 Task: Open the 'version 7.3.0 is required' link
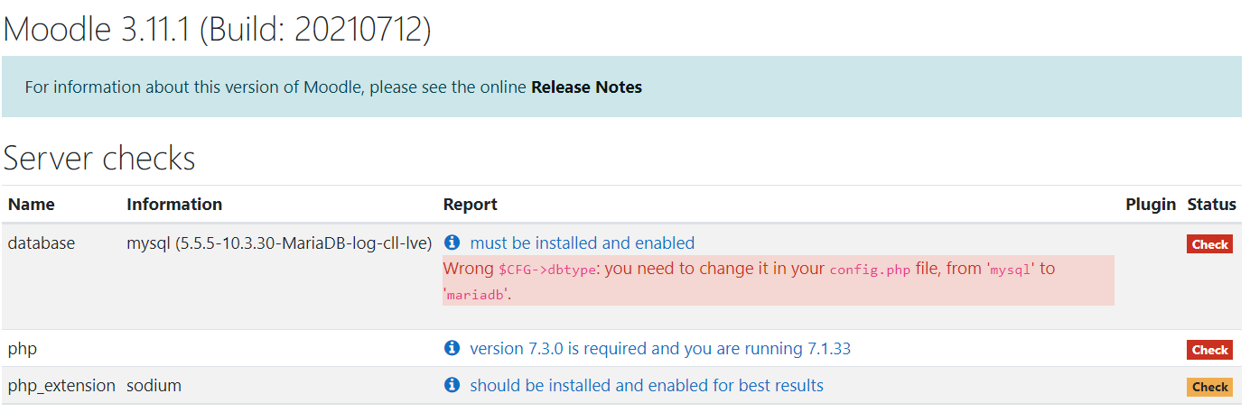[660, 348]
